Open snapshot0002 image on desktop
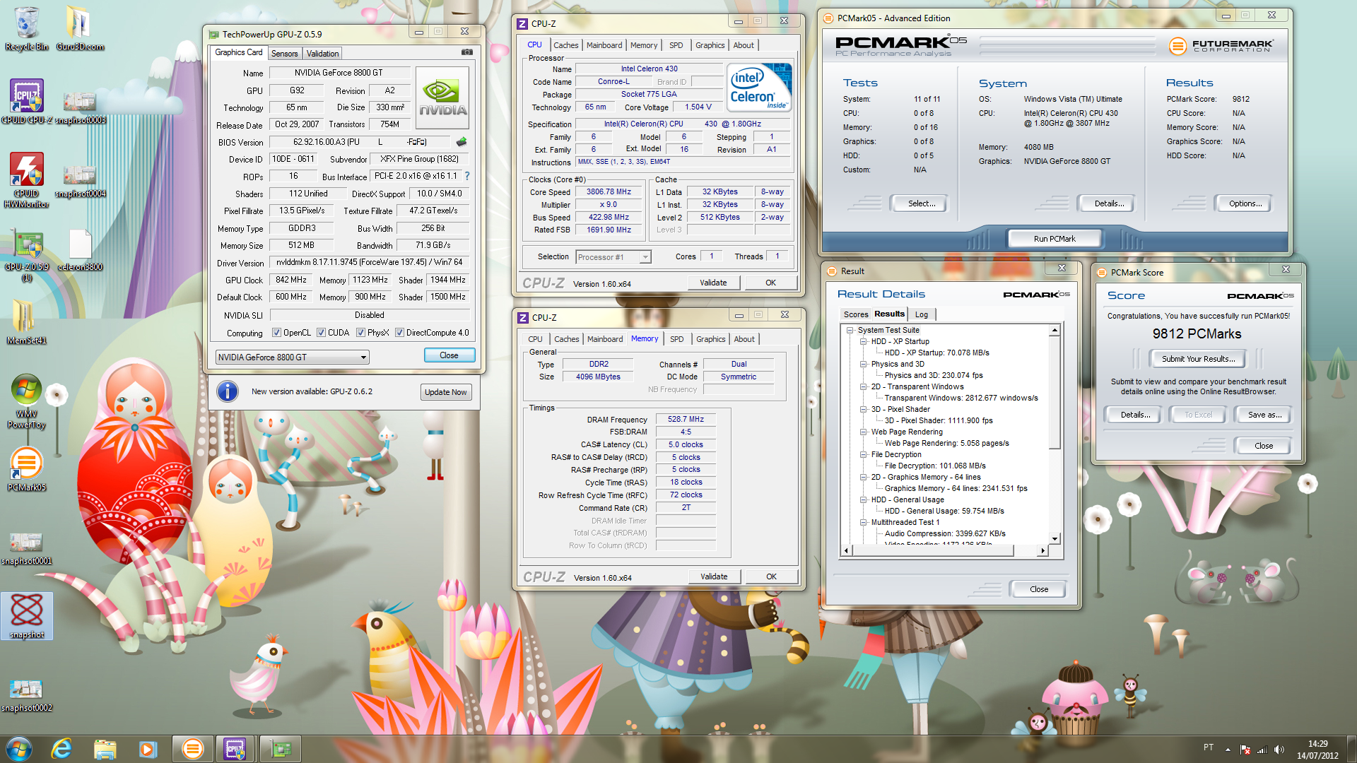 (26, 696)
